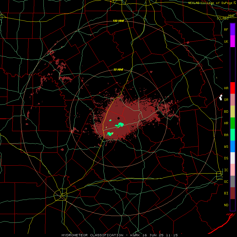Click the '[CLAS]' units label
237x237 pixels.
[x=223, y=18]
